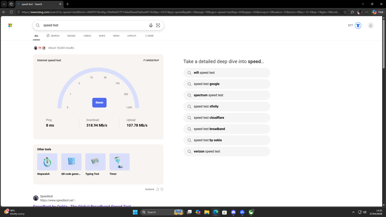Viewport: 386px width, 217px height.
Task: Open File Explorer from the taskbar
Action: pyautogui.click(x=207, y=212)
